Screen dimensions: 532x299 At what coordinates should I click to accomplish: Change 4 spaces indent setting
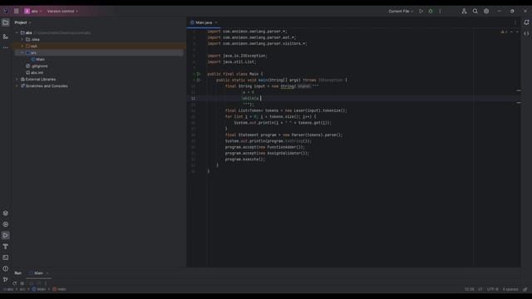[510, 290]
